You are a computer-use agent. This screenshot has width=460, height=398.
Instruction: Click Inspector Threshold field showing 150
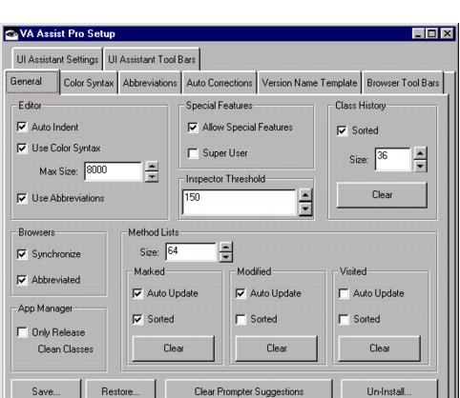(239, 202)
